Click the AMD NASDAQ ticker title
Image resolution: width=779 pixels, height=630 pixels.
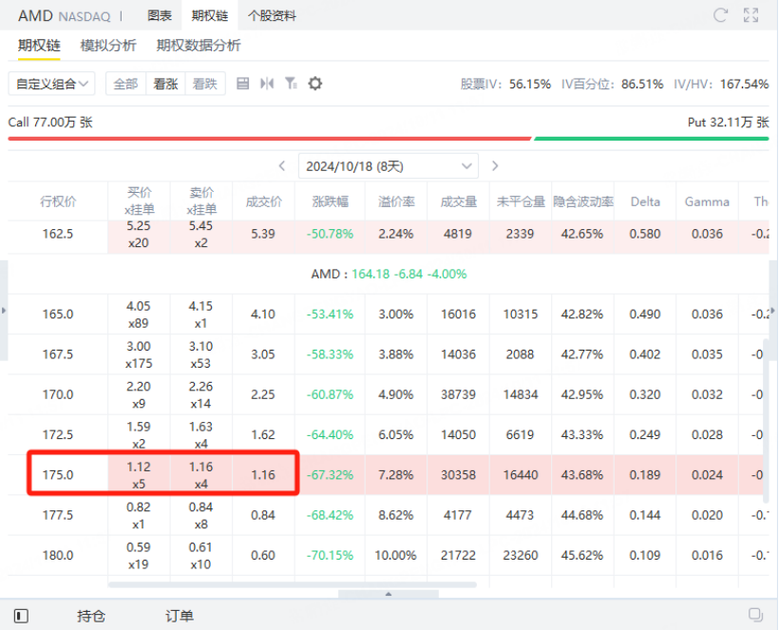pos(64,16)
